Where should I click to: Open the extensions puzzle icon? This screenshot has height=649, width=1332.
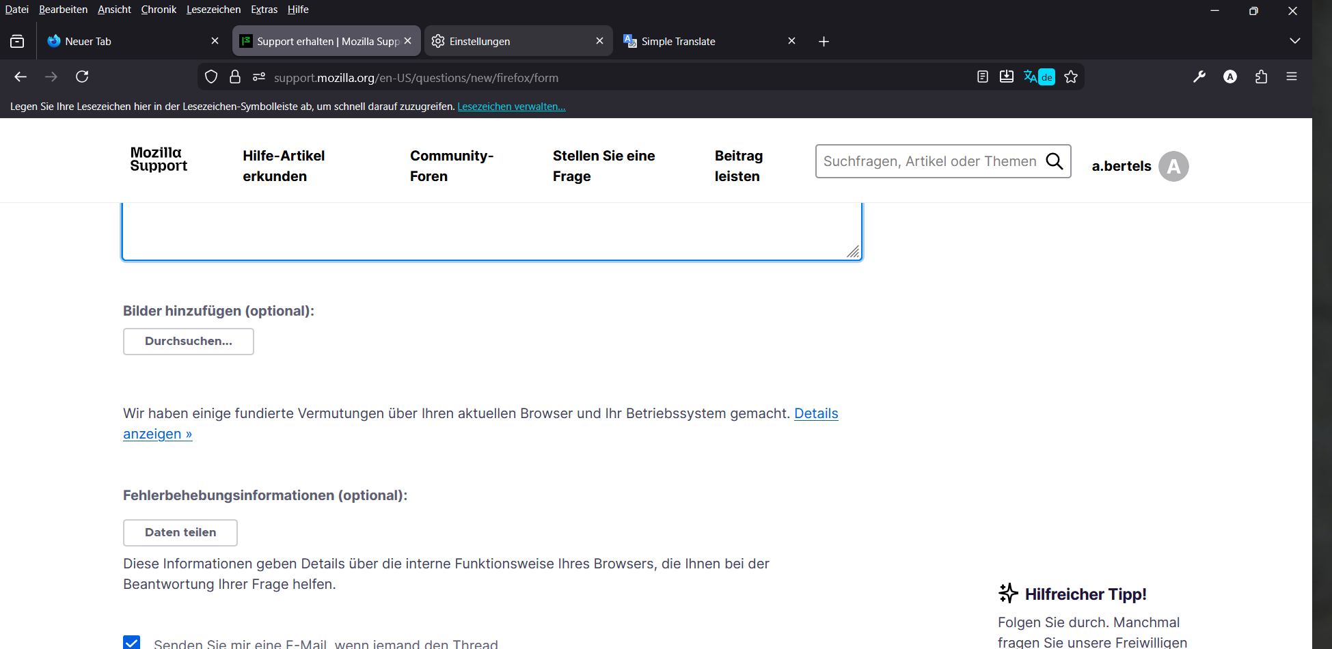point(1261,77)
